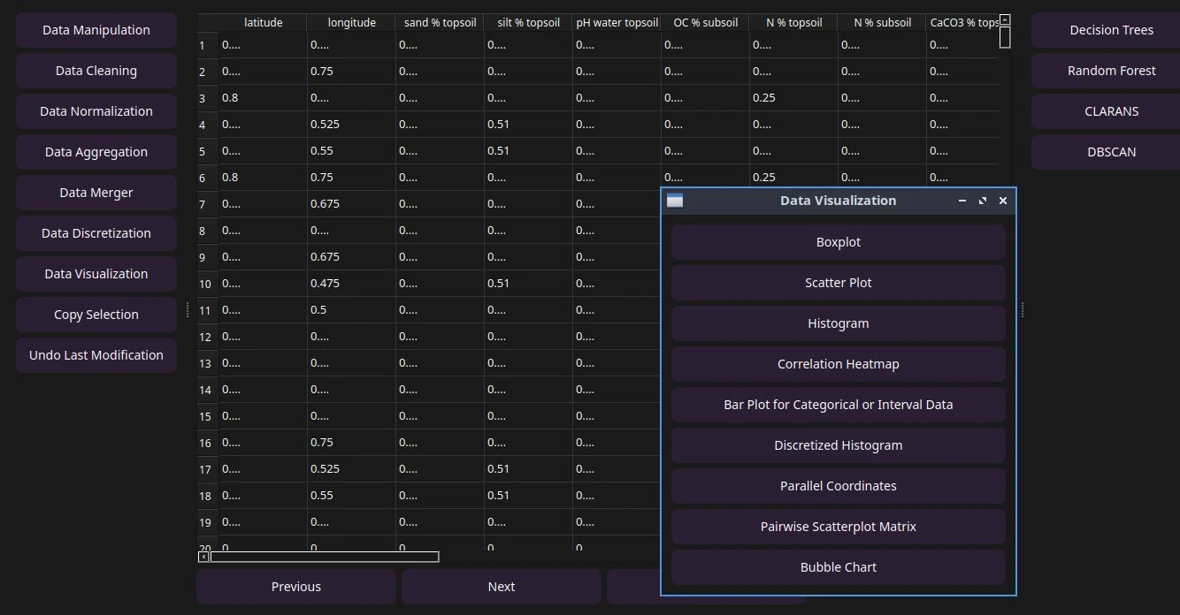Go to Next page of rows
Viewport: 1180px width, 615px height.
501,587
